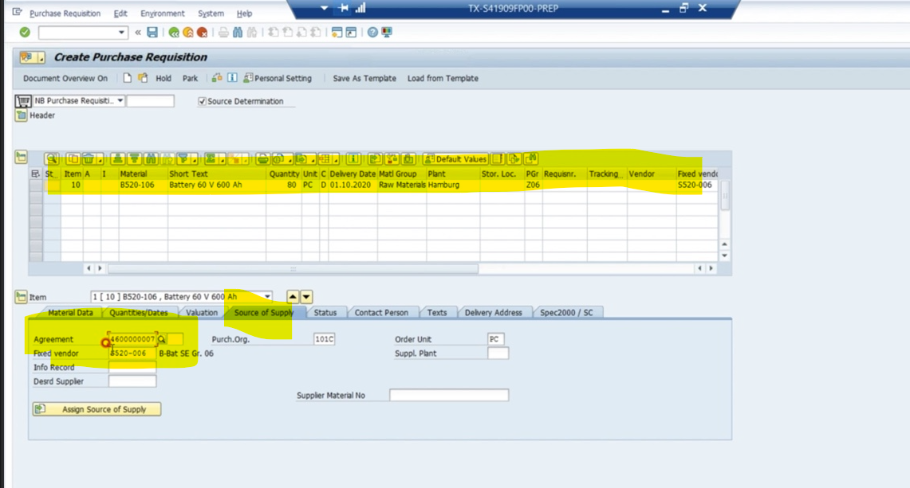Open the Help menu
Viewport: 910px width, 488px height.
tap(244, 14)
